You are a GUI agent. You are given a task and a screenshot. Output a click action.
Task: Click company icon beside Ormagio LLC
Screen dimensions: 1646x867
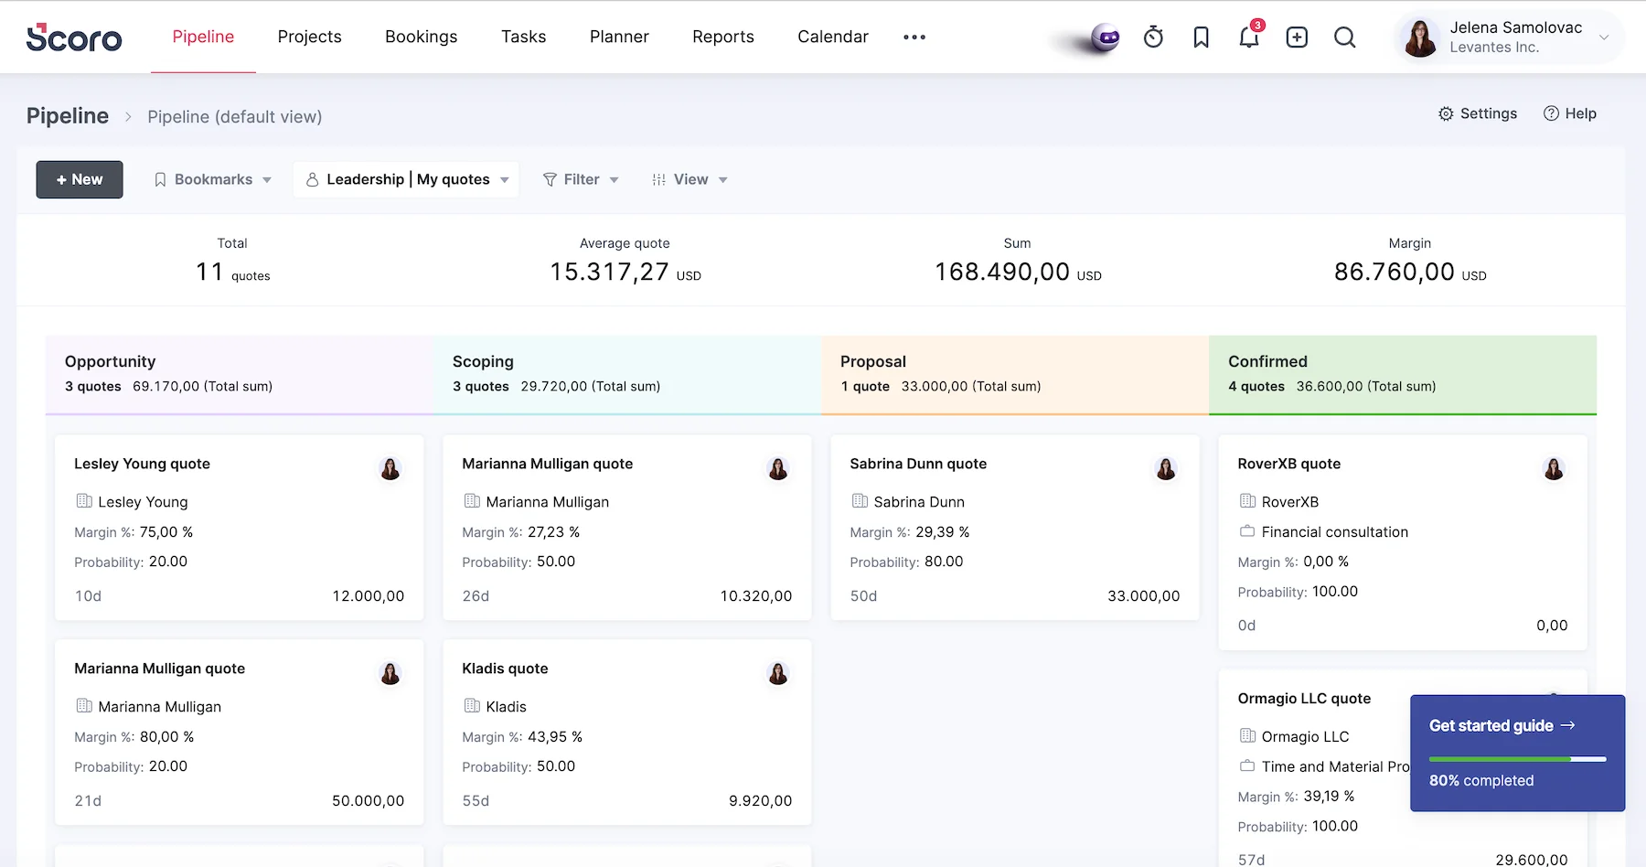pyautogui.click(x=1247, y=736)
